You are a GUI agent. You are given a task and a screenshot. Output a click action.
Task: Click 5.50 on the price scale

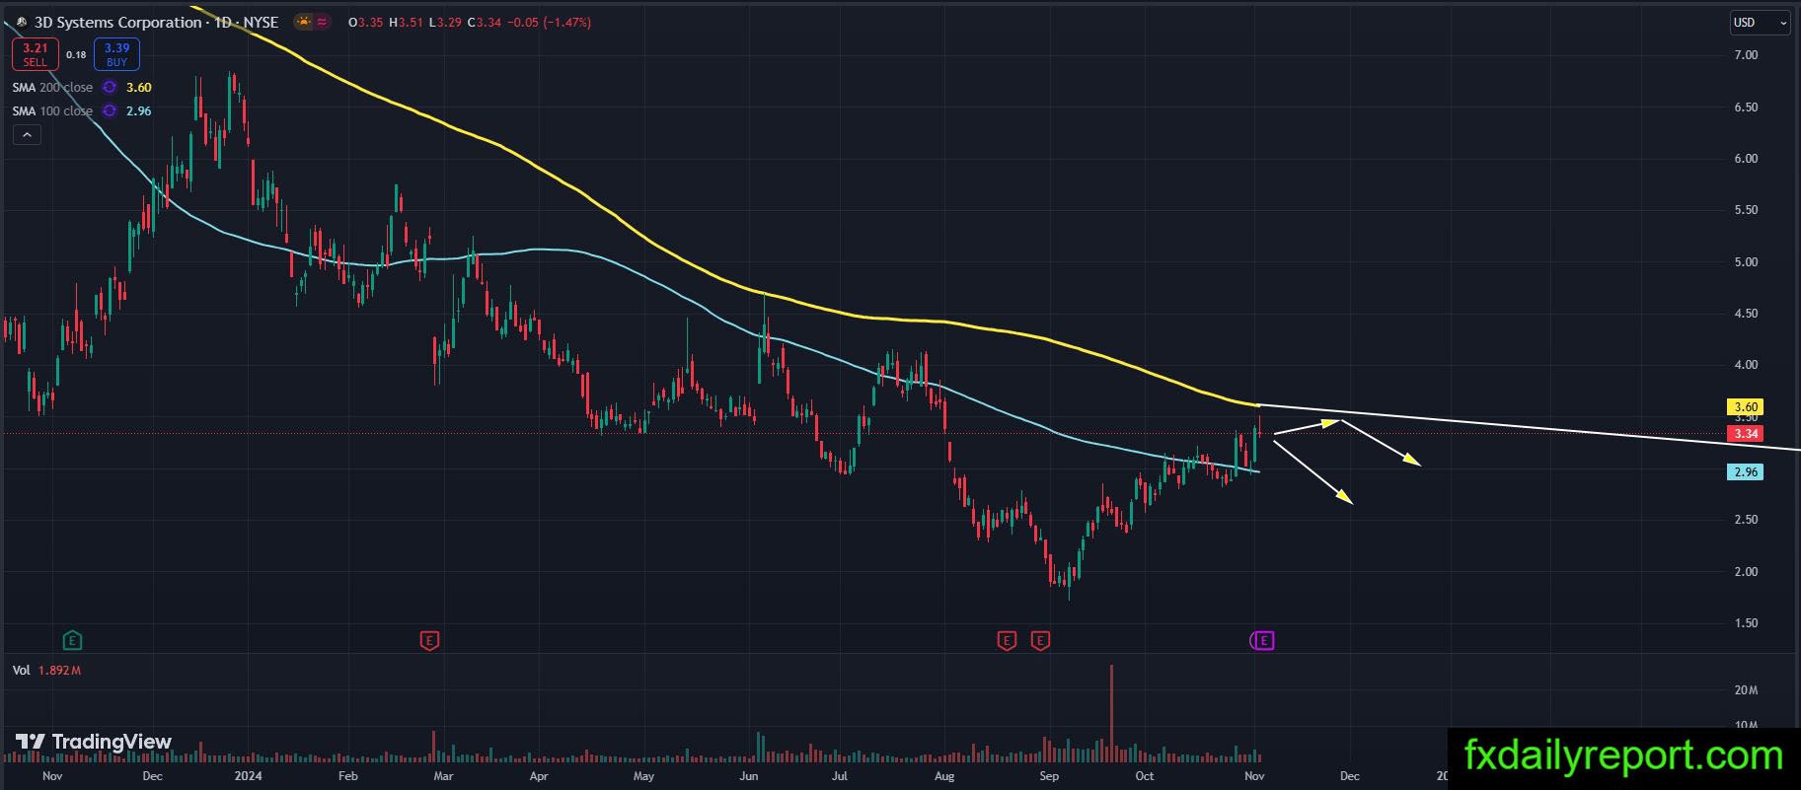[1746, 210]
